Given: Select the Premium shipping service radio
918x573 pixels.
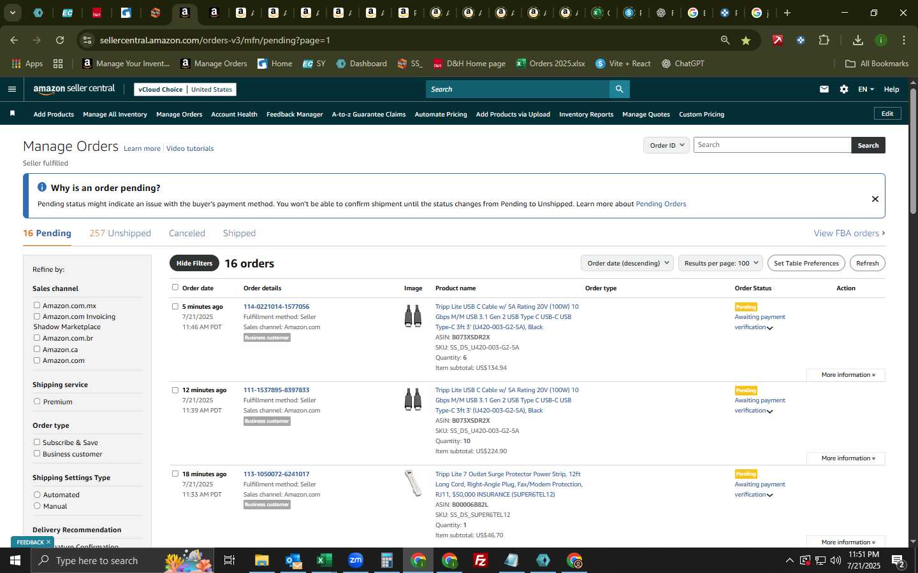Looking at the screenshot, I should tap(37, 402).
